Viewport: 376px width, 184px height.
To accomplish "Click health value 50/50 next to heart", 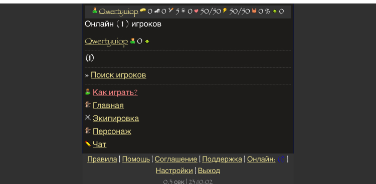I will tap(210, 11).
